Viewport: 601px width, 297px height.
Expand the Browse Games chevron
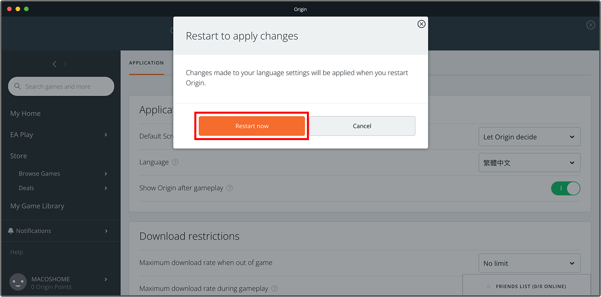[x=106, y=174]
